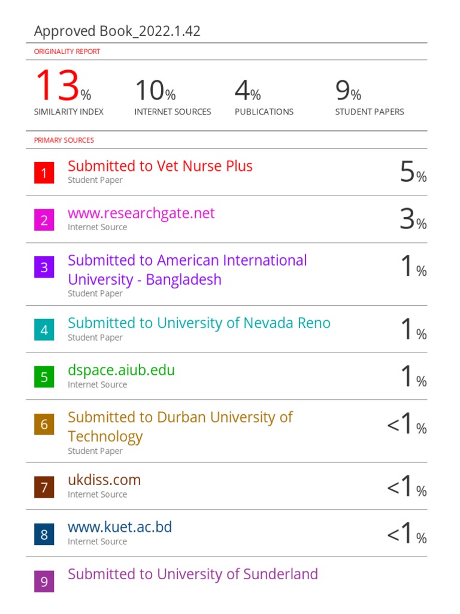Screen dimensions: 460x614
Task: Click the Approved Book_2022.1.42 title
Action: pyautogui.click(x=117, y=31)
